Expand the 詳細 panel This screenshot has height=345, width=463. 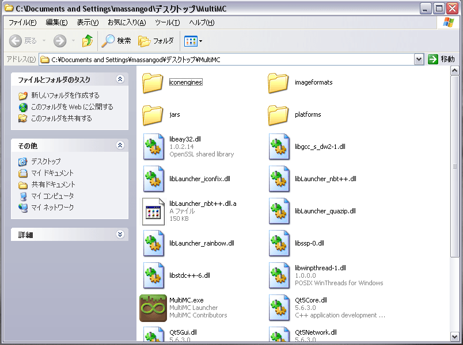click(x=120, y=235)
